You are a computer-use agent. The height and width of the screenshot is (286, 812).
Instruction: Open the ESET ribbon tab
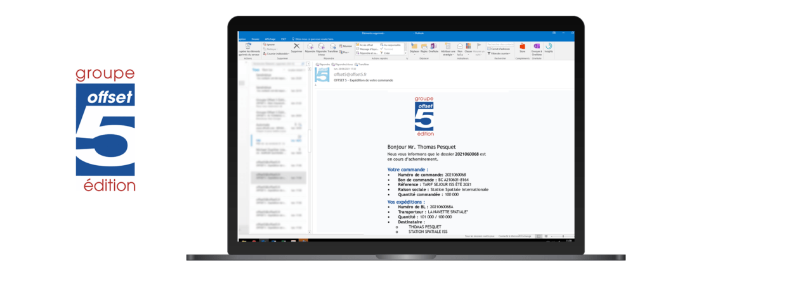tap(284, 39)
